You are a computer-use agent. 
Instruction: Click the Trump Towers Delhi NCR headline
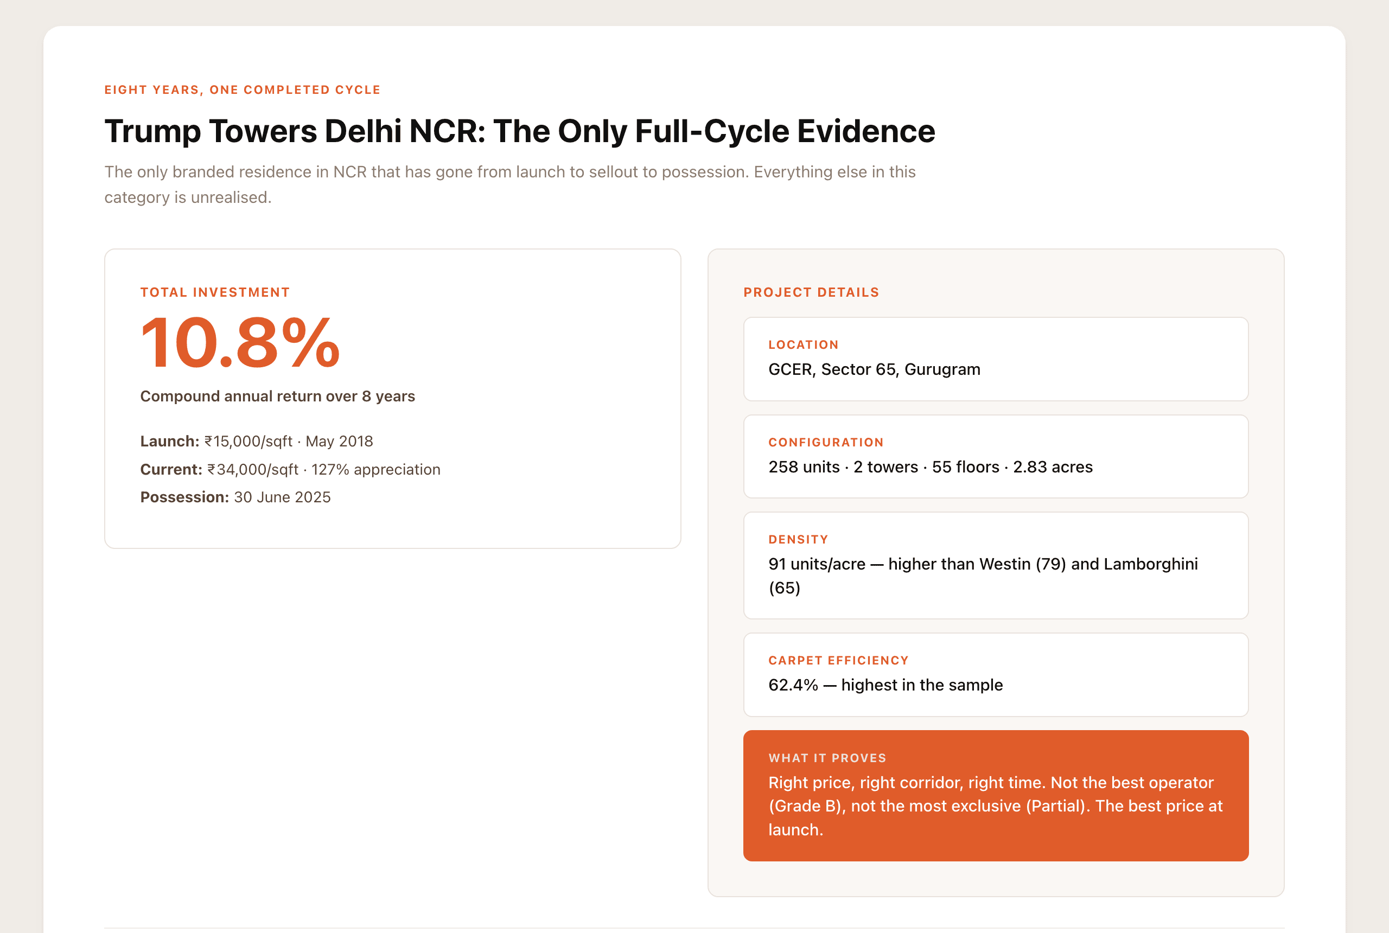(x=520, y=131)
